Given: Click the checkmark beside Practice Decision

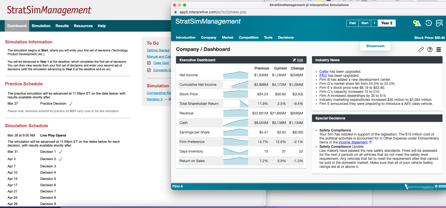Looking at the screenshot, I should (x=71, y=104).
